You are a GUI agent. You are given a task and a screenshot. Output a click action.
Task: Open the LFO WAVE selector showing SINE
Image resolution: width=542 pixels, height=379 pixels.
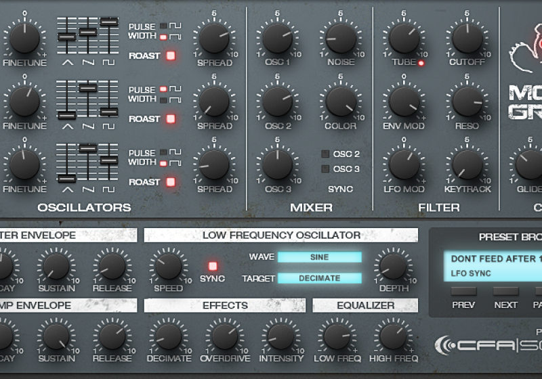tap(320, 257)
